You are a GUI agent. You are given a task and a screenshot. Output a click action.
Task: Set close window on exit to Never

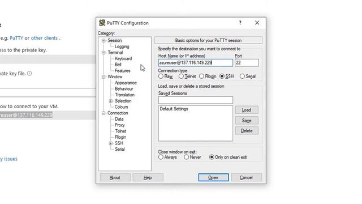tap(186, 157)
